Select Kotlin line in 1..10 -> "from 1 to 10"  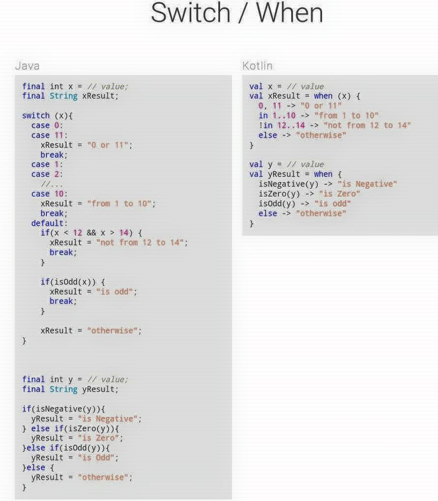(319, 116)
